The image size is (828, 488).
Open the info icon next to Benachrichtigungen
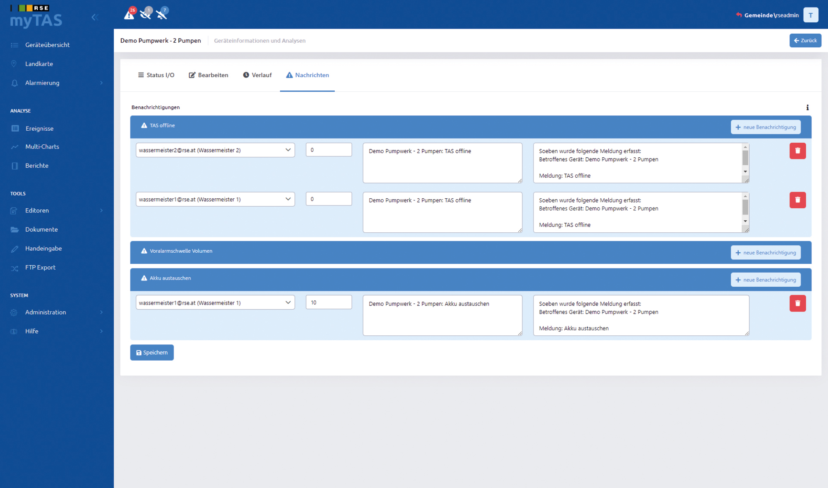(807, 107)
